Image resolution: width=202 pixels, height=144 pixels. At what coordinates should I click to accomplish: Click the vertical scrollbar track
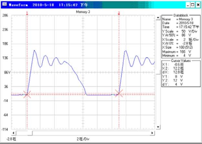158,71
